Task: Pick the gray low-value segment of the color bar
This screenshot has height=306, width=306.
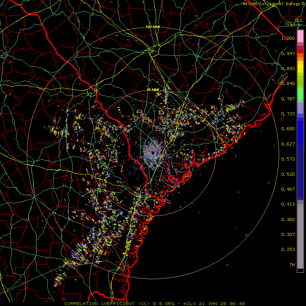Action: pos(300,237)
